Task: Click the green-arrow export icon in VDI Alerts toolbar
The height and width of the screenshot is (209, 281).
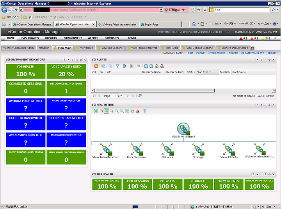Action: [x=124, y=66]
